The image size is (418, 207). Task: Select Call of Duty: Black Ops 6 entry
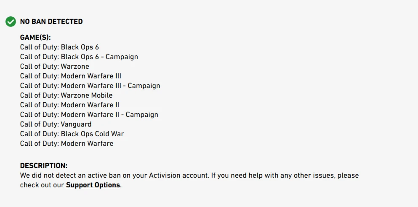coord(59,47)
